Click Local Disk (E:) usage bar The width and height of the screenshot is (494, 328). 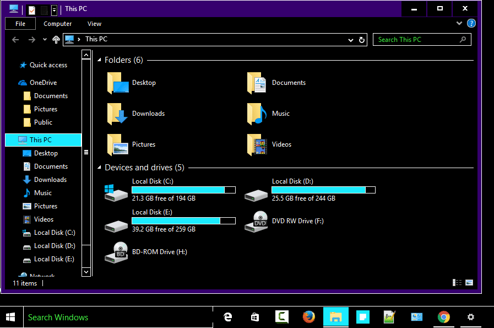click(x=184, y=221)
